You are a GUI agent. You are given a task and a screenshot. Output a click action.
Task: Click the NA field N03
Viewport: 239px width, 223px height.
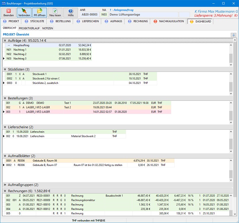click(x=104, y=14)
